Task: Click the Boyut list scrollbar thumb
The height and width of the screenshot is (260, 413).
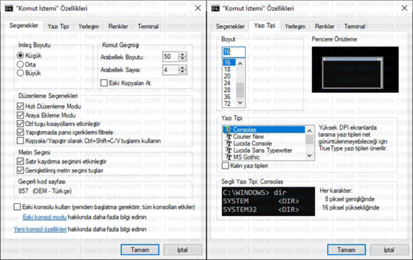Action: coord(240,90)
